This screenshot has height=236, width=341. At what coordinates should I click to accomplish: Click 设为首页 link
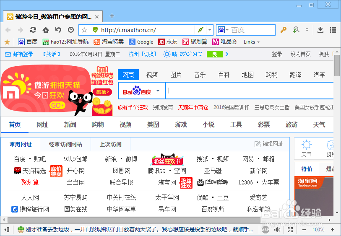(300, 54)
